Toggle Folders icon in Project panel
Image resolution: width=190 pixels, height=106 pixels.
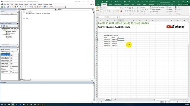pyautogui.click(x=7, y=26)
